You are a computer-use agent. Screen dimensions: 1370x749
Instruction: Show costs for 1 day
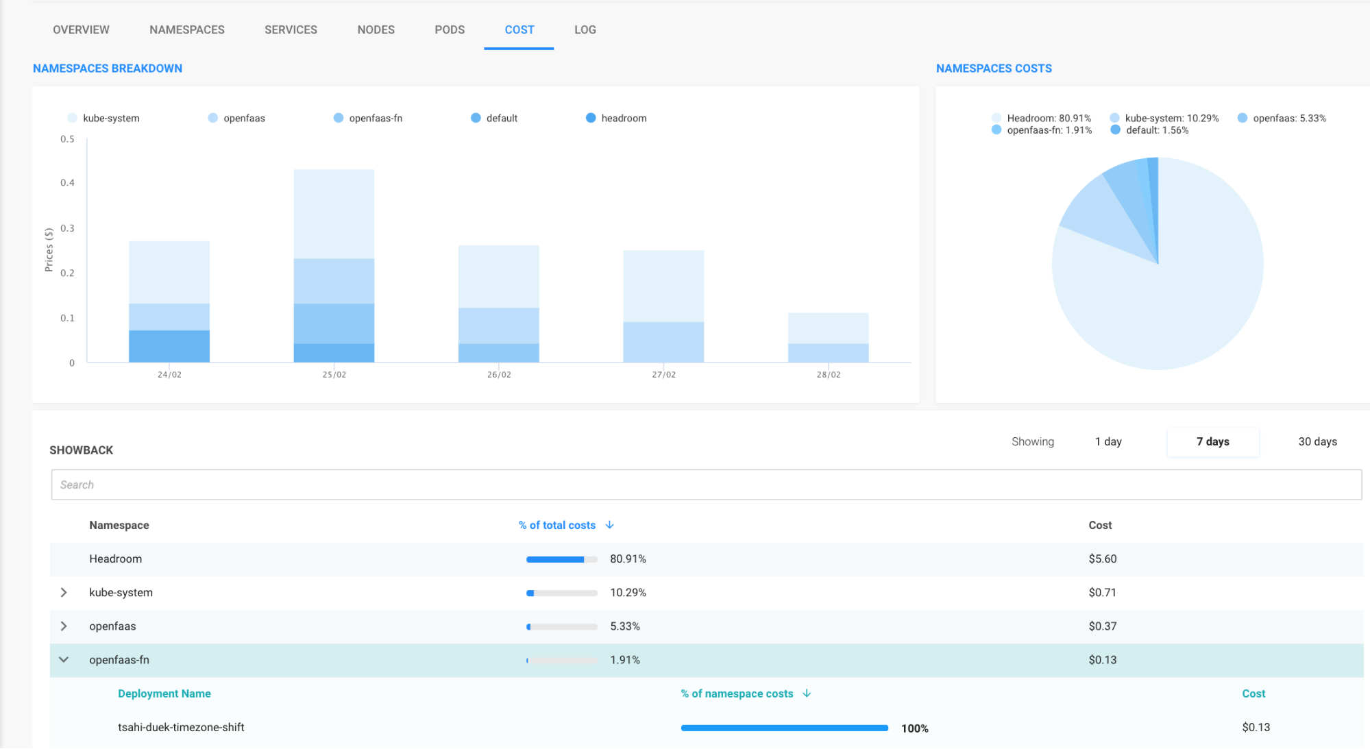click(x=1108, y=442)
